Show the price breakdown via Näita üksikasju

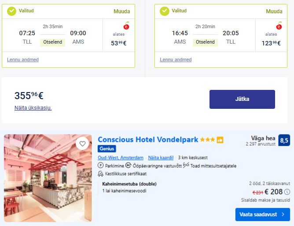33,107
